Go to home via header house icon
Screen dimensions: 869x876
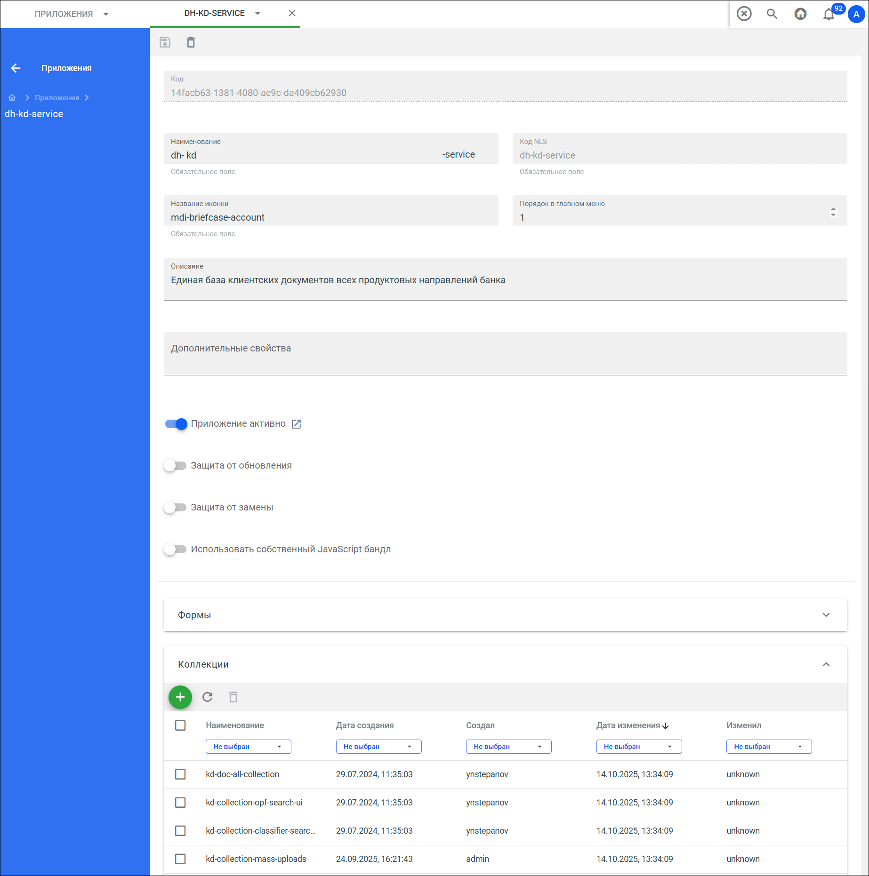(800, 14)
